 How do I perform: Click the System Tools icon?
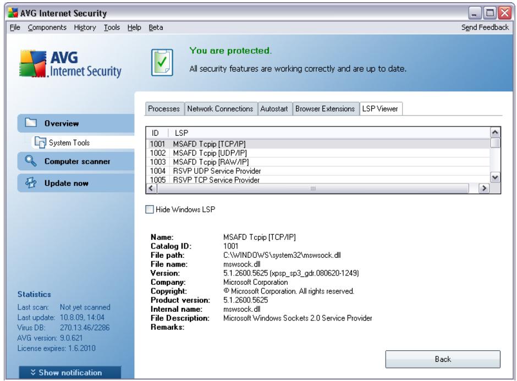coord(40,142)
